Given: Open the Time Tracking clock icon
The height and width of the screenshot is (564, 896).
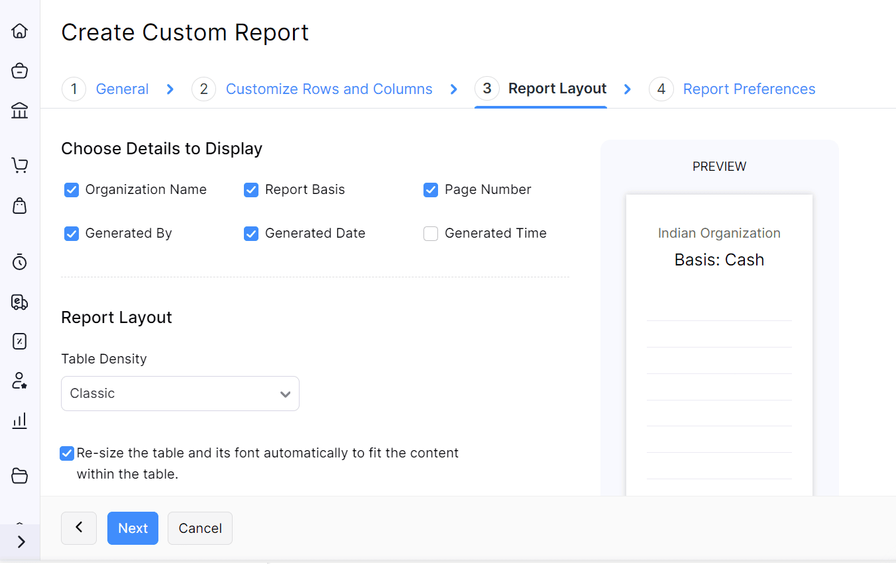Looking at the screenshot, I should [x=20, y=262].
